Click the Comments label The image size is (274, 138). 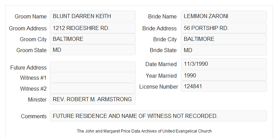point(34,116)
